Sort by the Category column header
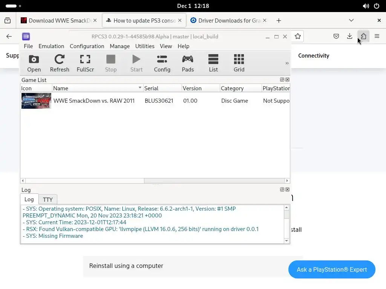The height and width of the screenshot is (289, 386). click(x=240, y=88)
